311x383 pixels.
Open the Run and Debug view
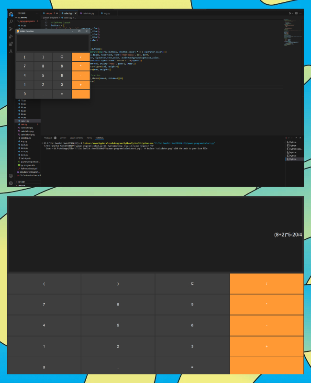[x=11, y=36]
